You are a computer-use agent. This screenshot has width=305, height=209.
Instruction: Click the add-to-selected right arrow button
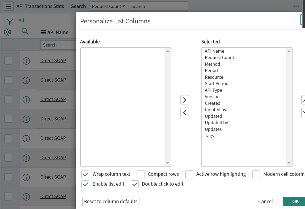(x=184, y=100)
